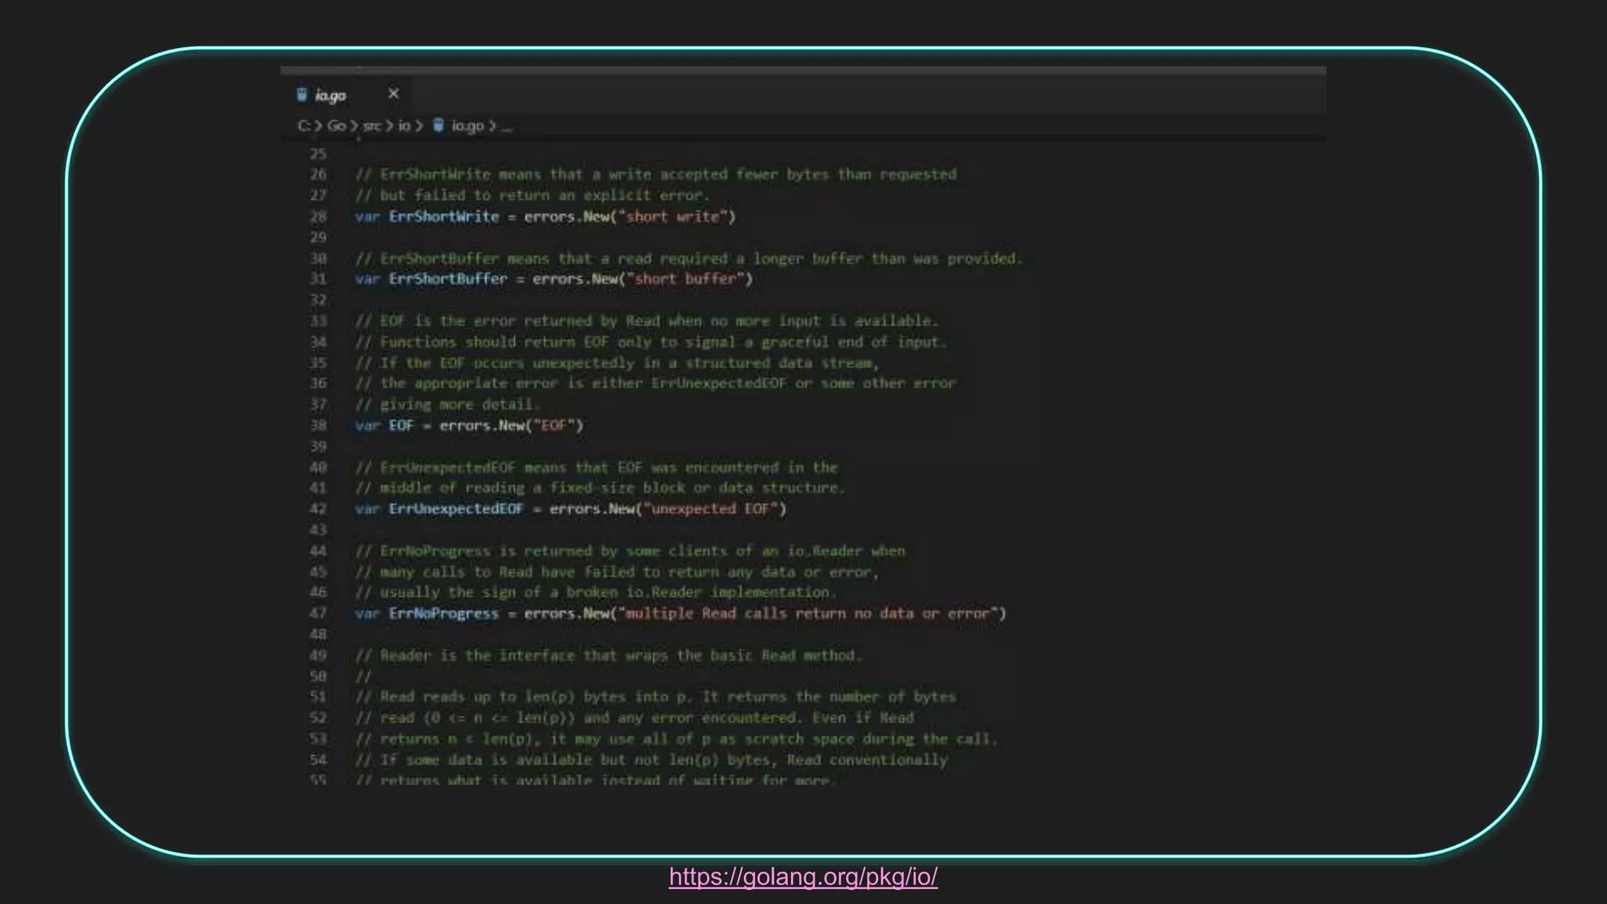The image size is (1607, 904).
Task: Click the io breadcrumb folder
Action: click(404, 126)
